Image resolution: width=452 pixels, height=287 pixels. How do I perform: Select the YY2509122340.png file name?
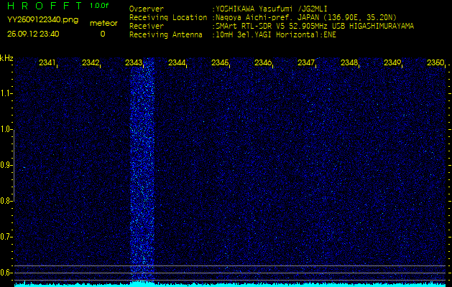click(x=37, y=20)
